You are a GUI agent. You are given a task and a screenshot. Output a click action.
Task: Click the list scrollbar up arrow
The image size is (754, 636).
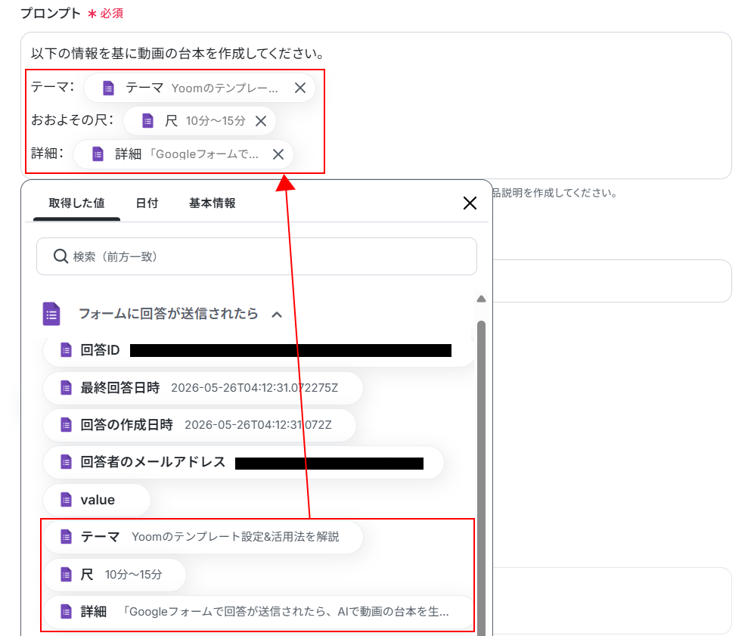pos(481,299)
